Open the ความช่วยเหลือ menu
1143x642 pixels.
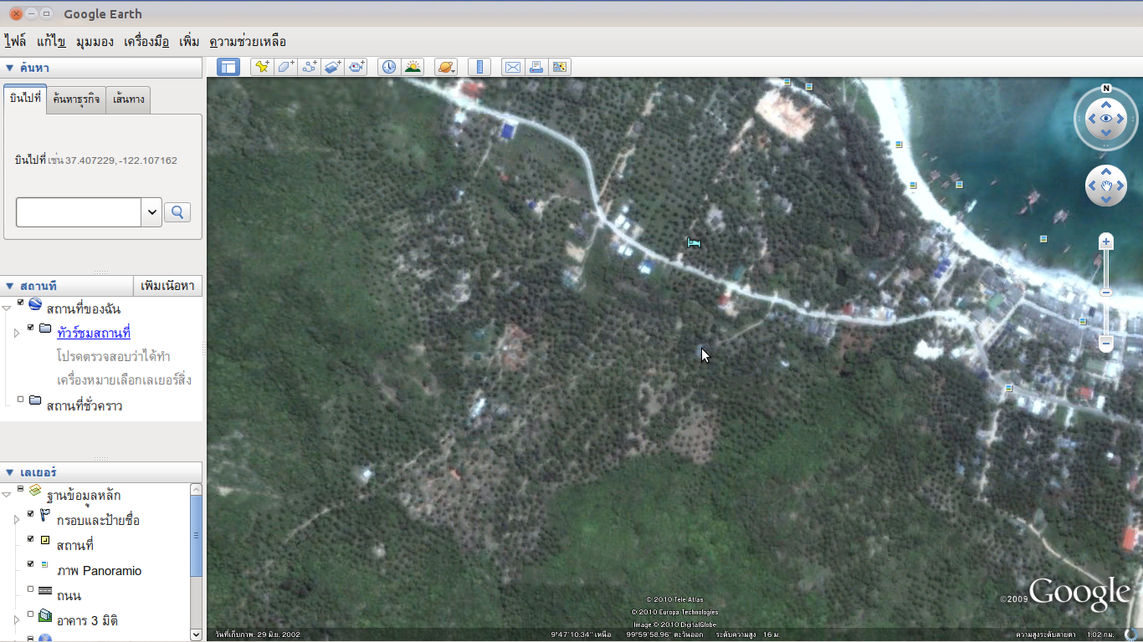pos(248,41)
